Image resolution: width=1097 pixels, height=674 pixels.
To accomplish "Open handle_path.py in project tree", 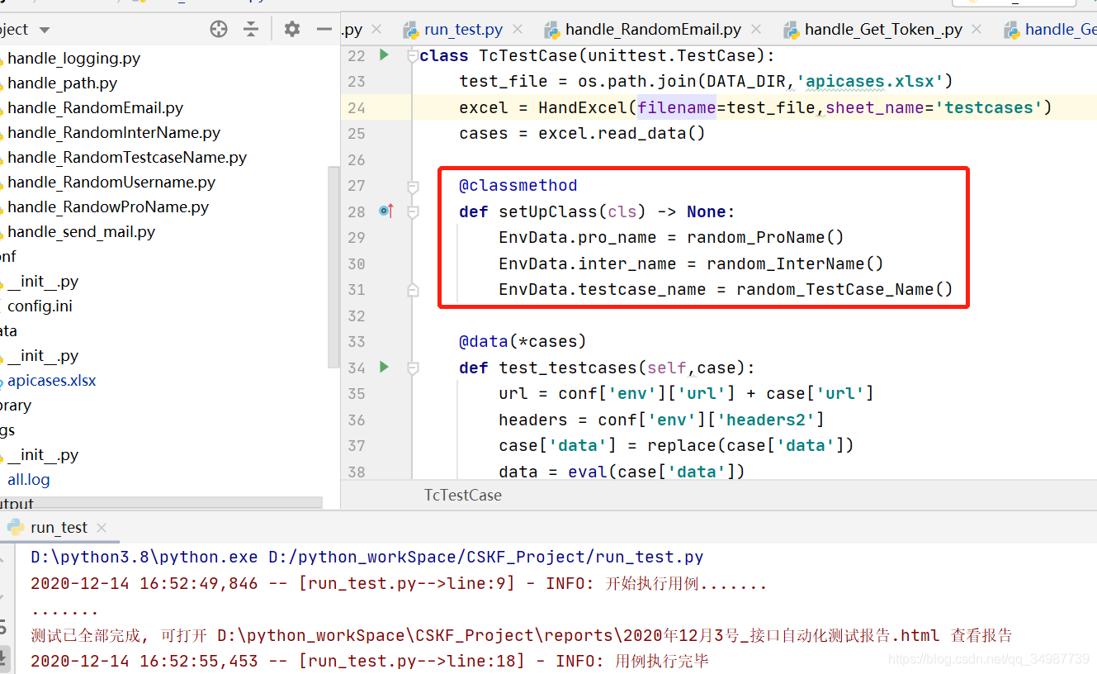I will point(62,83).
